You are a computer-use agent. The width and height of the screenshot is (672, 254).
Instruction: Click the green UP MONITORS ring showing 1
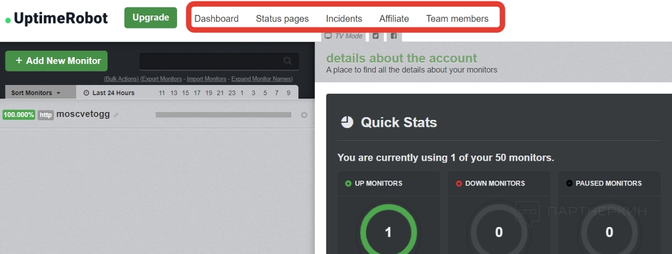point(388,232)
